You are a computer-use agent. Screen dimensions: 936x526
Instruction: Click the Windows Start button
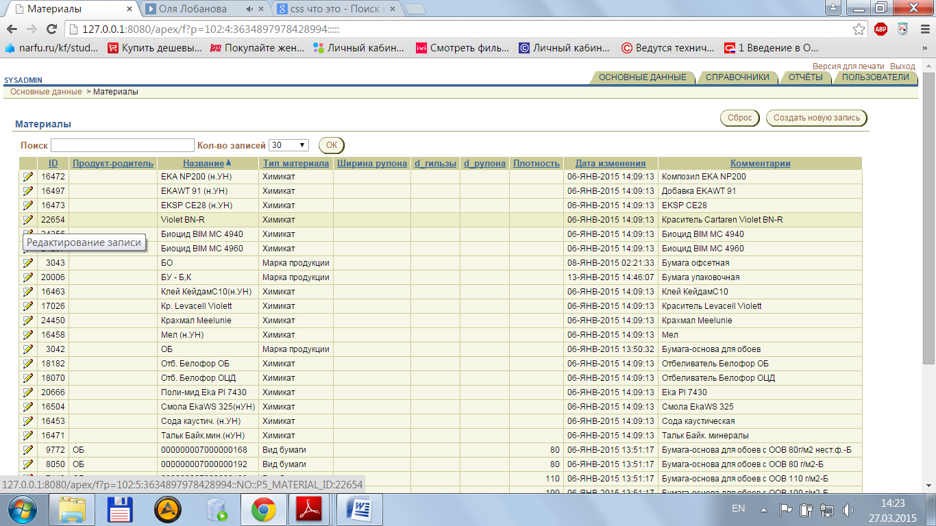(22, 509)
